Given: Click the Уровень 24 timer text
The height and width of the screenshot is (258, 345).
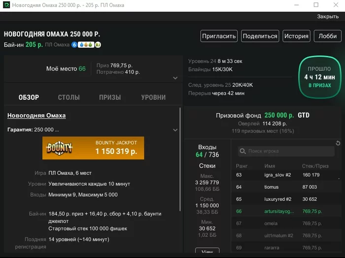Looking at the screenshot, I should pos(215,61).
